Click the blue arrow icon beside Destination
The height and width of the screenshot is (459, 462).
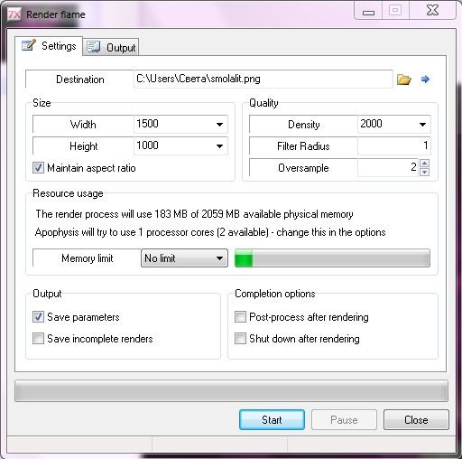[425, 80]
